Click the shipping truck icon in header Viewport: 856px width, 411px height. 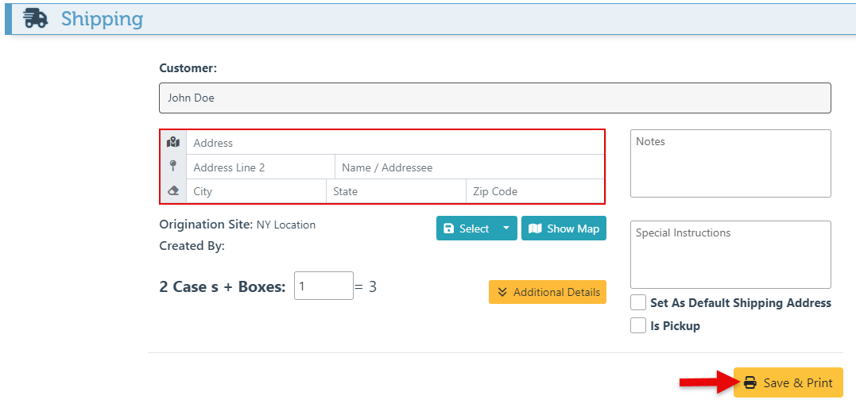click(36, 18)
